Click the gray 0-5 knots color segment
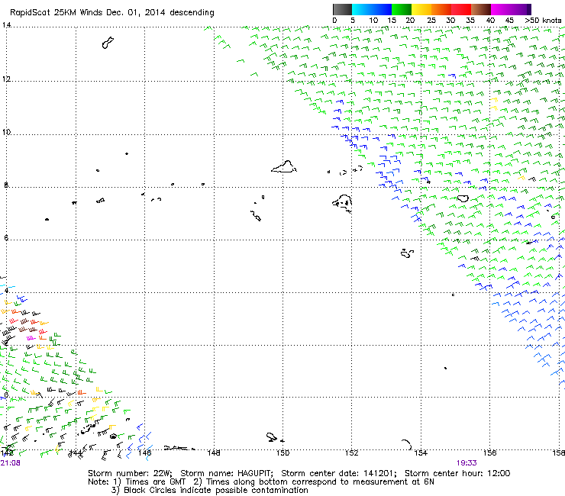Image resolution: width=565 pixels, height=496 pixels. pyautogui.click(x=342, y=9)
